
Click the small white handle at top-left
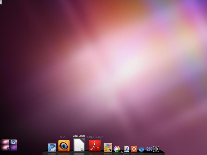1,2
